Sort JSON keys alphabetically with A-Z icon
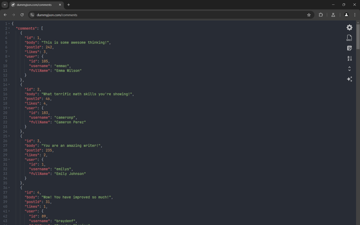This screenshot has width=360, height=225. point(349,58)
